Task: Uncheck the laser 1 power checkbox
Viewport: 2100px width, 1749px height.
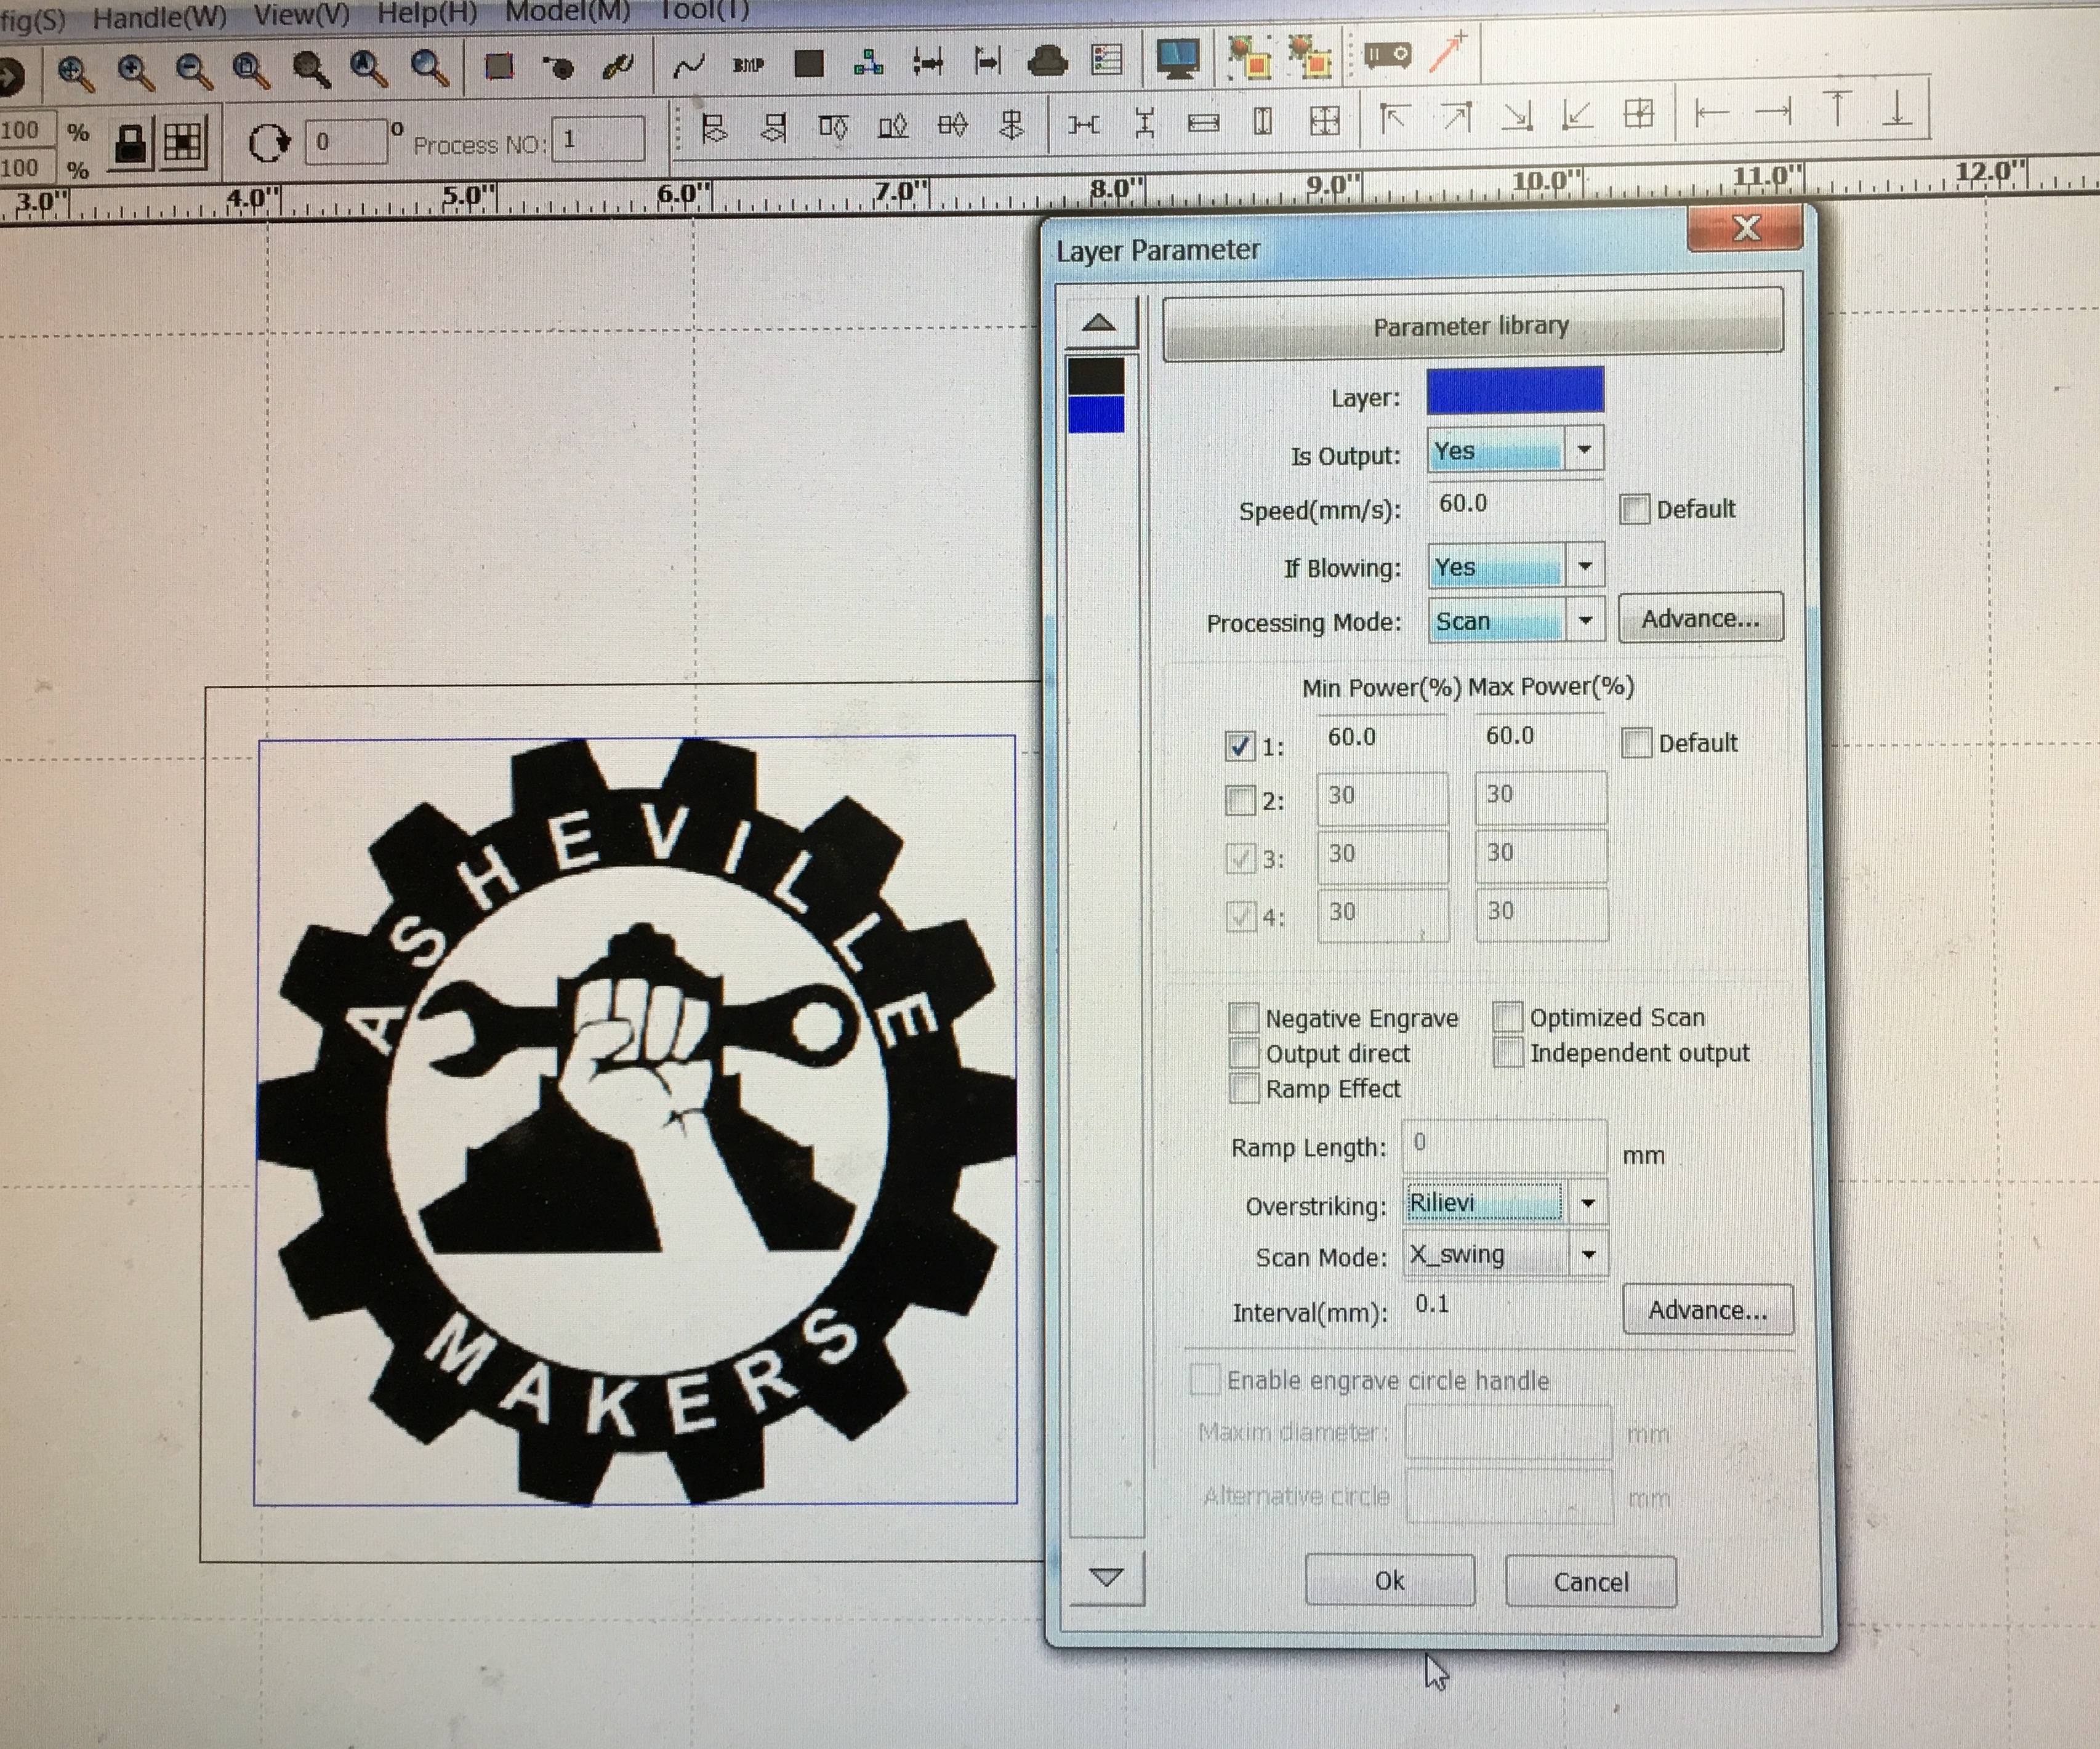Action: coord(1239,746)
